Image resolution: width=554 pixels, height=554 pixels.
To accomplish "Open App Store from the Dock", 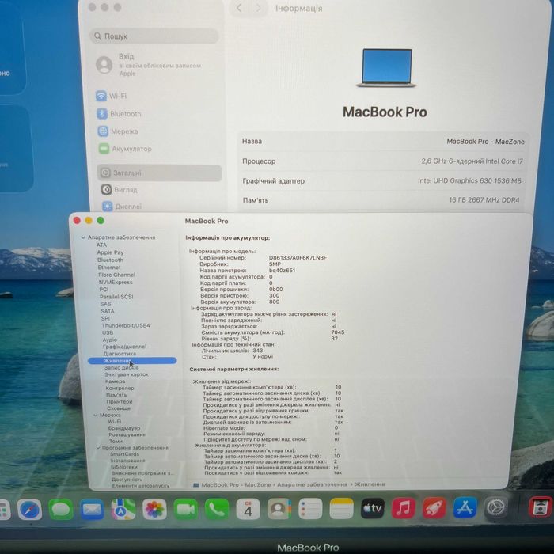I will (x=465, y=508).
